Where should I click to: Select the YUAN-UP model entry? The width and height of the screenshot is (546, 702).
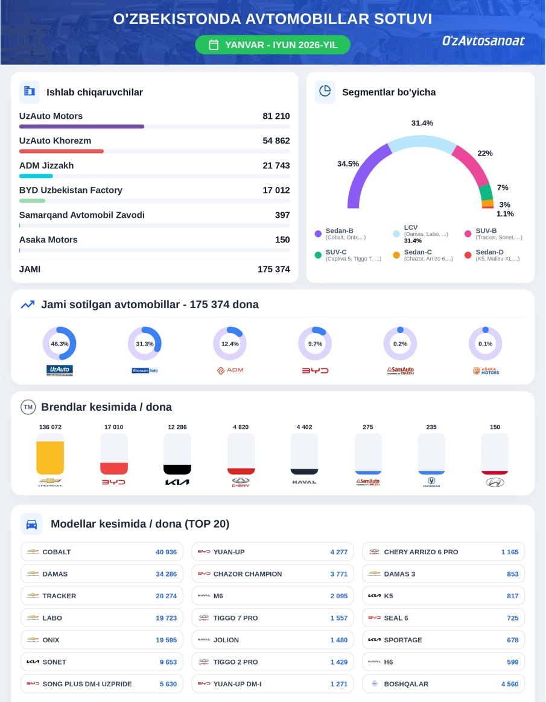click(x=273, y=552)
